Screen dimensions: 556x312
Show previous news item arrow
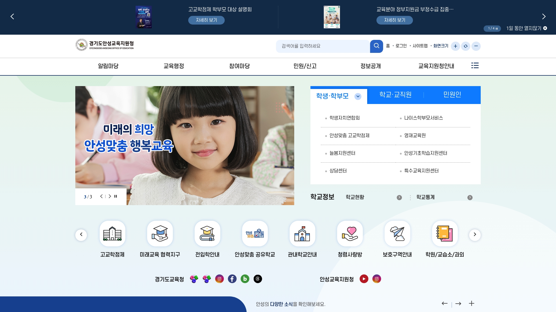tap(445, 303)
